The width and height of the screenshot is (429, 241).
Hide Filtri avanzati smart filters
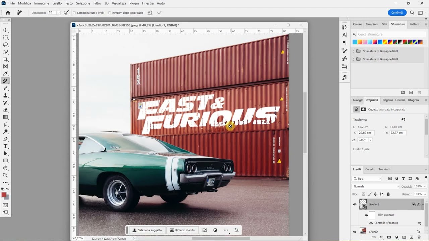point(366,215)
